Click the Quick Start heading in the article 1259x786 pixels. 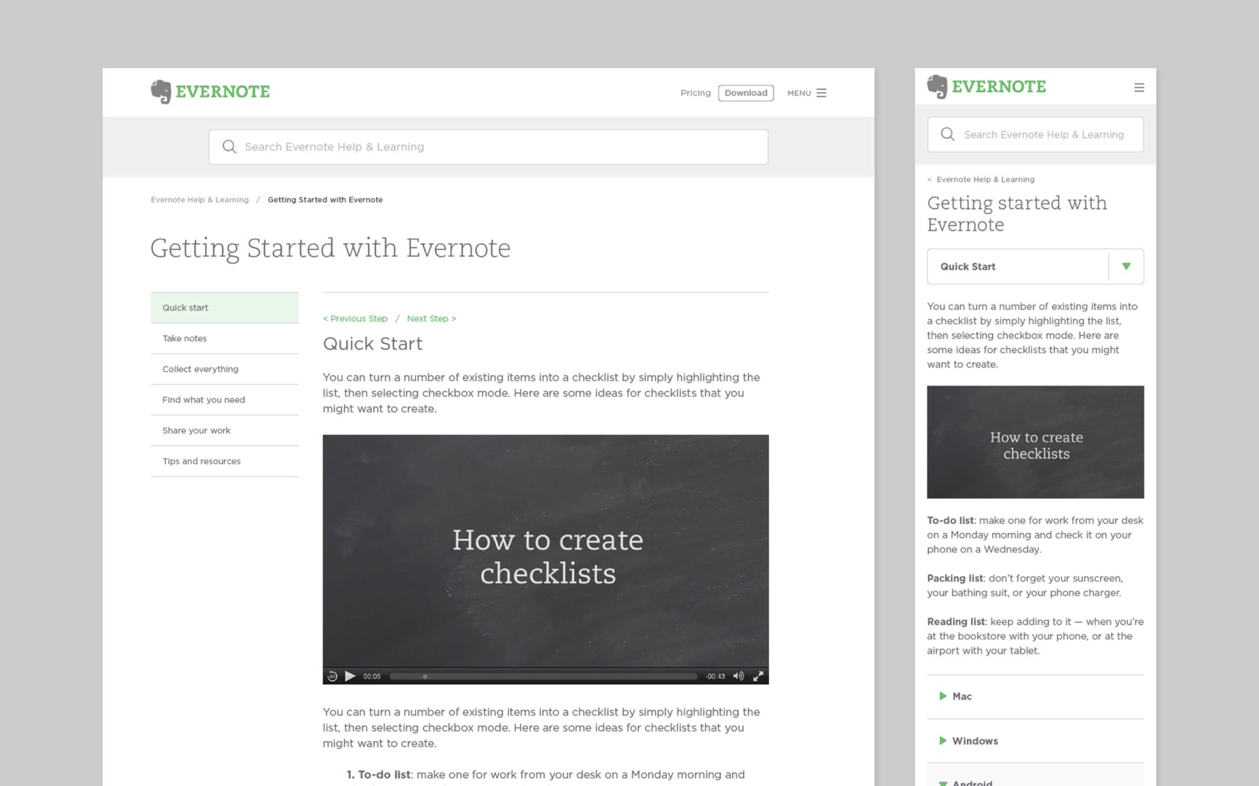point(373,344)
